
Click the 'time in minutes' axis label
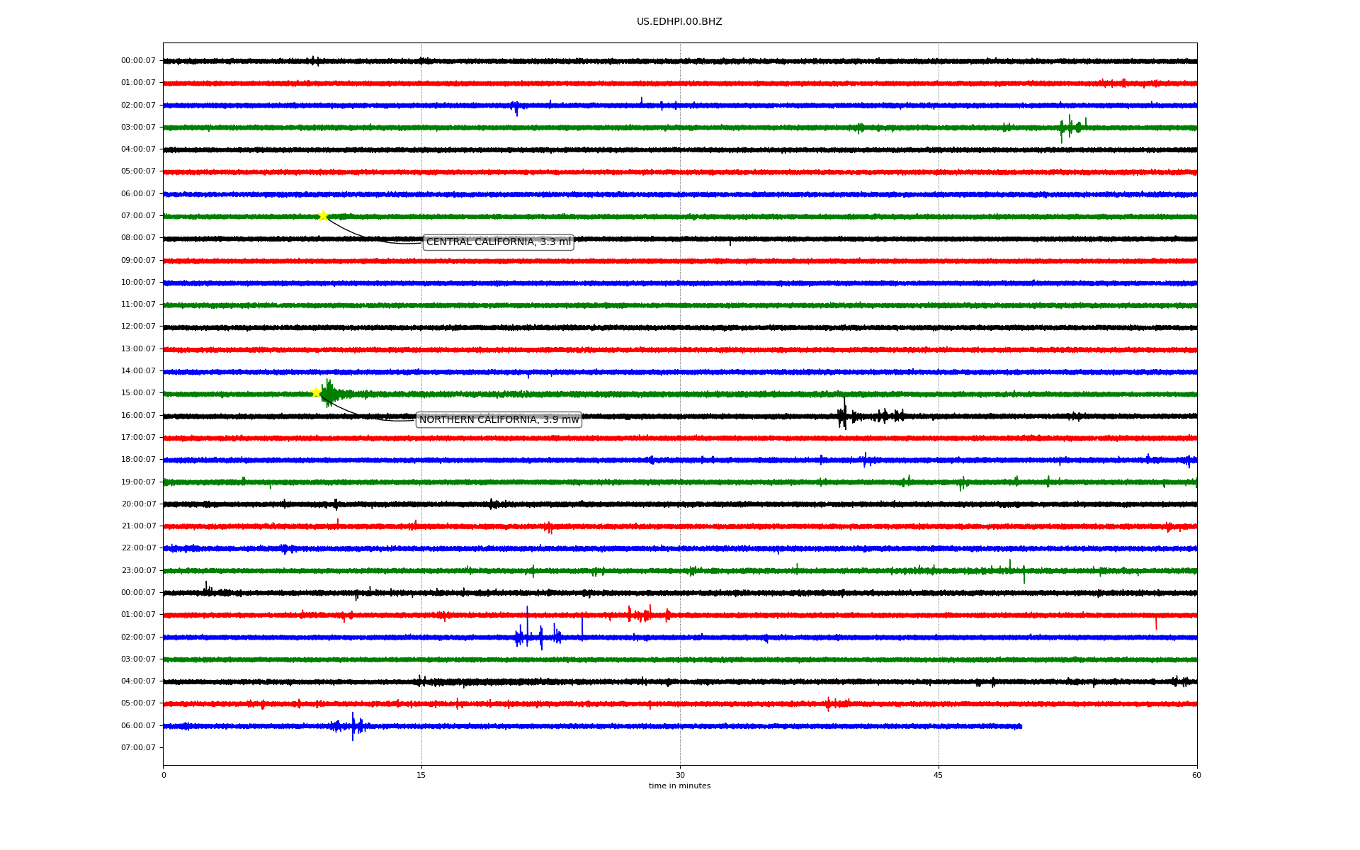click(x=679, y=786)
